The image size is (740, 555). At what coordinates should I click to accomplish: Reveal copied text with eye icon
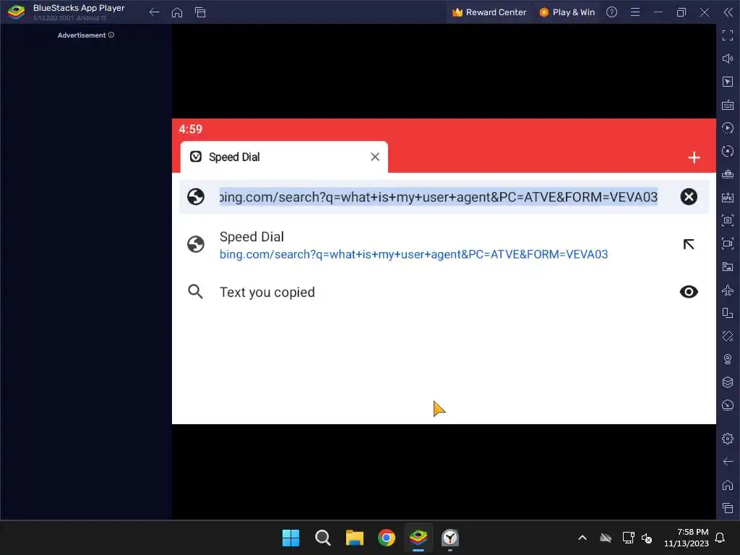(689, 292)
